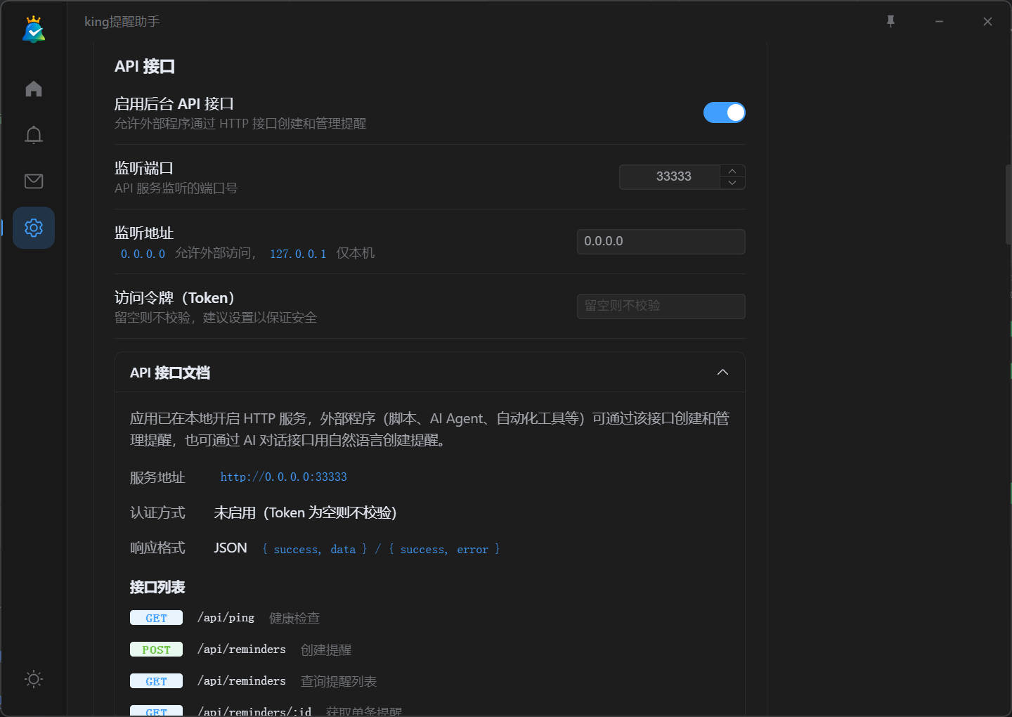This screenshot has height=717, width=1012.
Task: Click the 0.0.0.0 quick-fill link
Action: (x=142, y=254)
